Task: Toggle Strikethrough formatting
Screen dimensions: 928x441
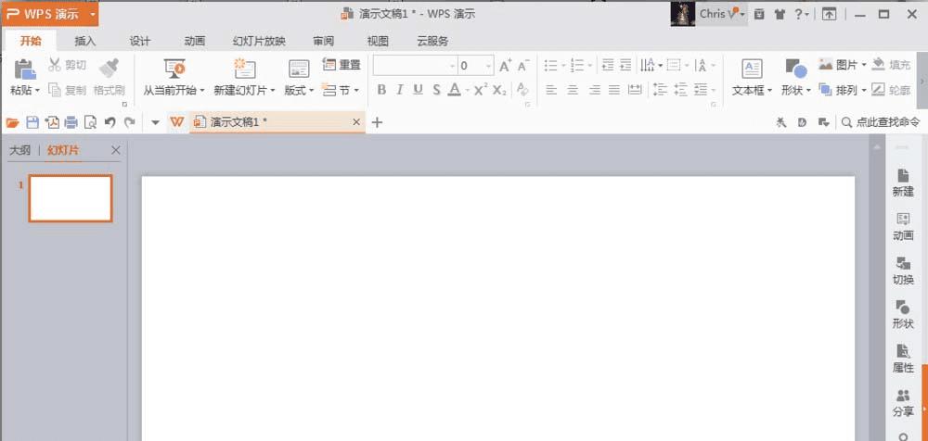Action: (x=436, y=90)
